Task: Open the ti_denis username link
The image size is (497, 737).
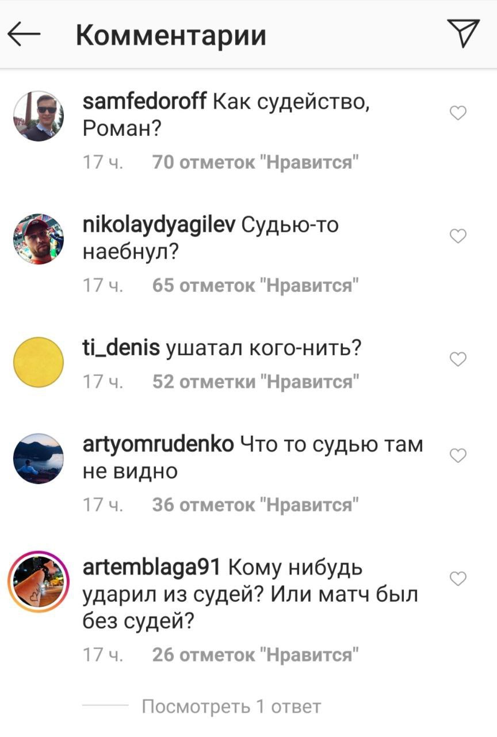Action: tap(121, 348)
